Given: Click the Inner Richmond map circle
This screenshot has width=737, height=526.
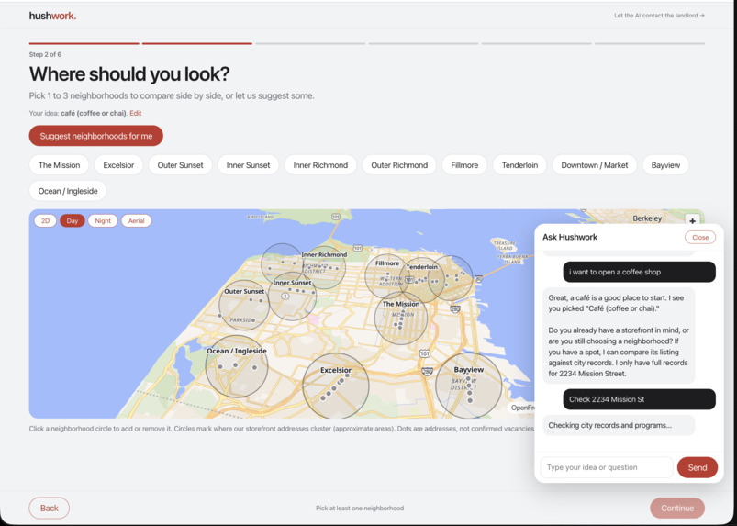Looking at the screenshot, I should click(x=324, y=267).
